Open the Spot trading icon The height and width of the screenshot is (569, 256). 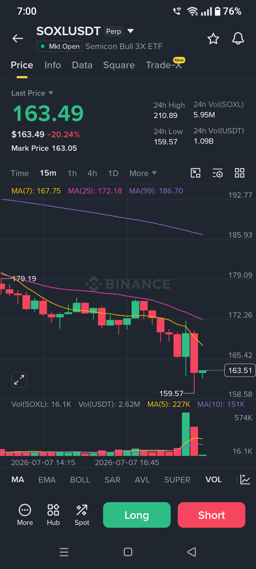point(82,515)
